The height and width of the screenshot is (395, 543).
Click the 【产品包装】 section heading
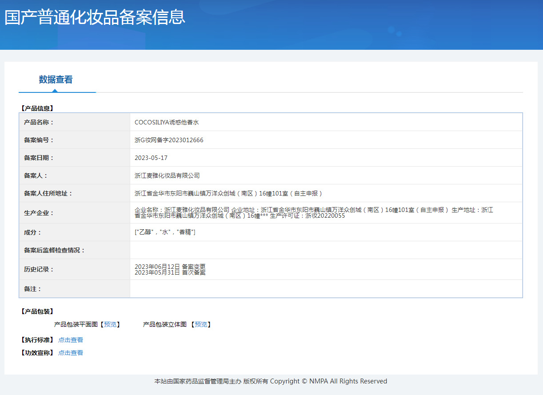(x=37, y=311)
